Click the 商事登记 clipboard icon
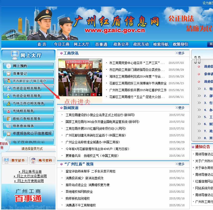The height and width of the screenshot is (210, 213). (8, 73)
